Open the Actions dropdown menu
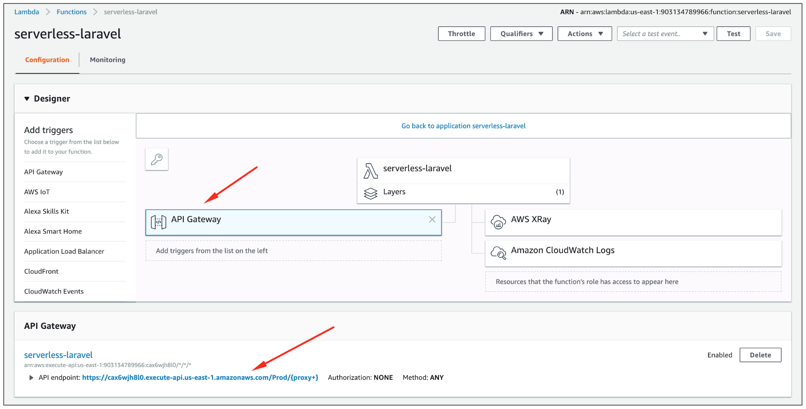This screenshot has height=409, width=806. pos(585,34)
